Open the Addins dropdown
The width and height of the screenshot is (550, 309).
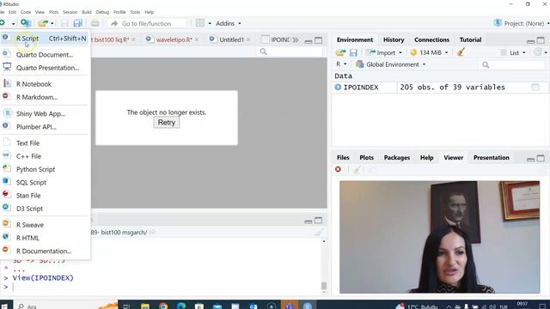tap(229, 23)
